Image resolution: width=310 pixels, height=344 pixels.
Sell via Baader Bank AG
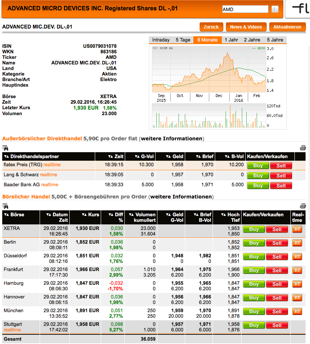(x=281, y=186)
